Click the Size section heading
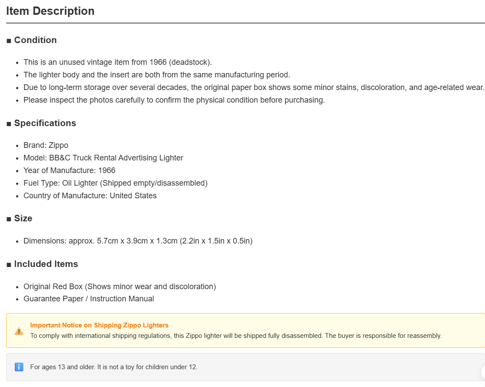Viewport: 485px width, 387px height. tap(23, 219)
